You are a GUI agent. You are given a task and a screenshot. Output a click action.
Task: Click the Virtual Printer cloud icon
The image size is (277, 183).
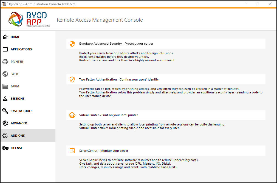pyautogui.click(x=72, y=115)
